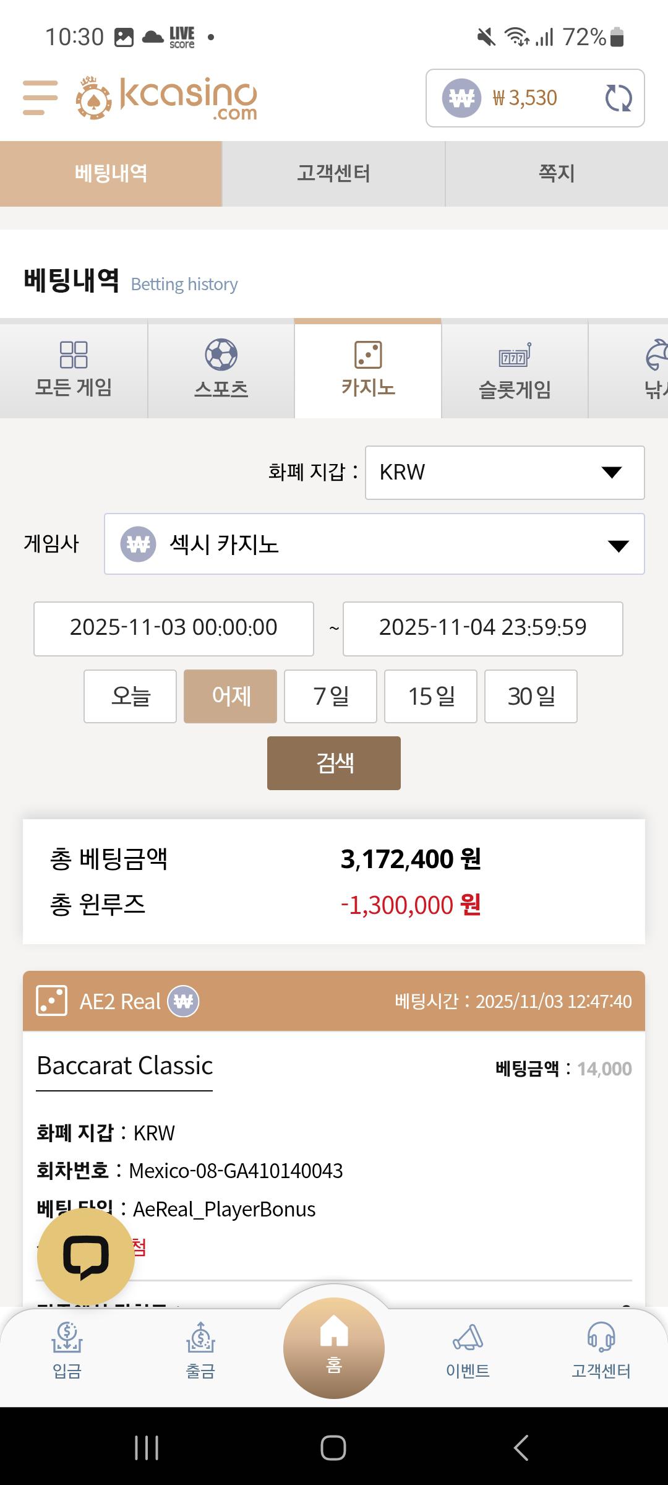The height and width of the screenshot is (1485, 668).
Task: Switch to the 슬롯게임 tab
Action: tap(515, 369)
